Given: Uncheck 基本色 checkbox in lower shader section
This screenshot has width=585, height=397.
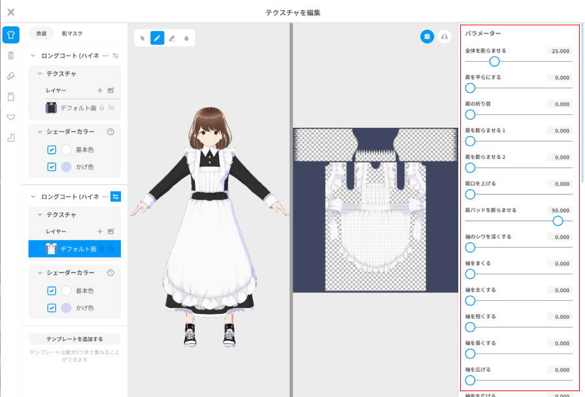Looking at the screenshot, I should pos(51,291).
